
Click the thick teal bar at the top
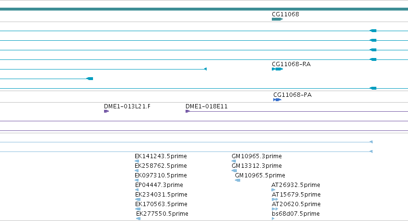coord(204,9)
